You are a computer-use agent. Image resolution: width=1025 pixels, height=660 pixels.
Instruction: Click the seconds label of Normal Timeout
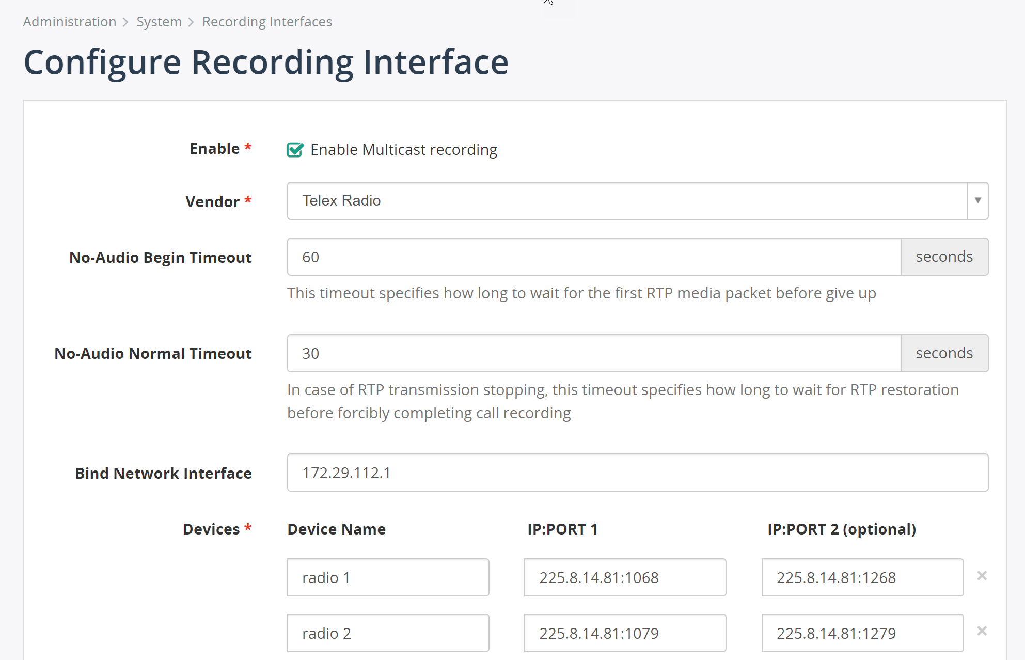click(944, 353)
